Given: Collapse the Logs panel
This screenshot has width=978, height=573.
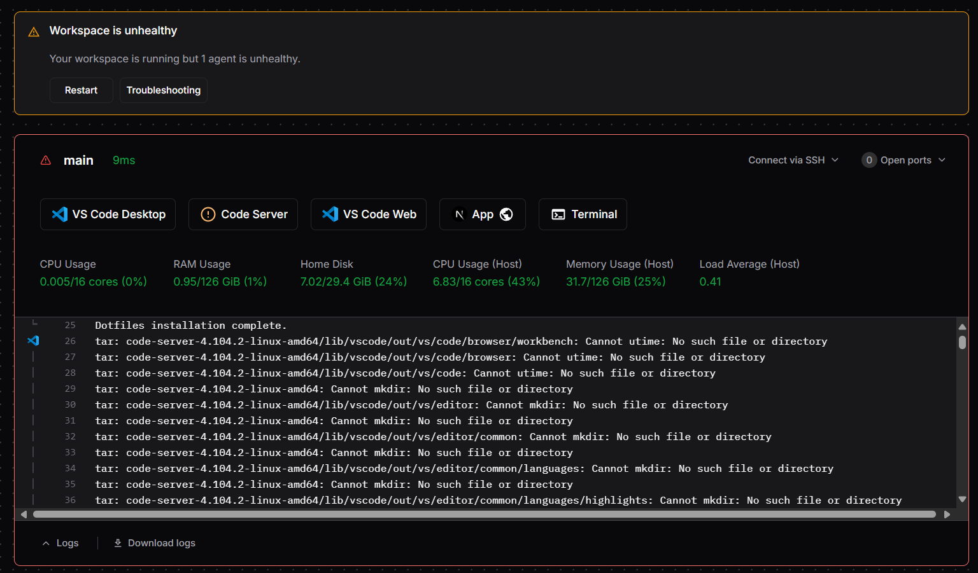Looking at the screenshot, I should click(60, 543).
